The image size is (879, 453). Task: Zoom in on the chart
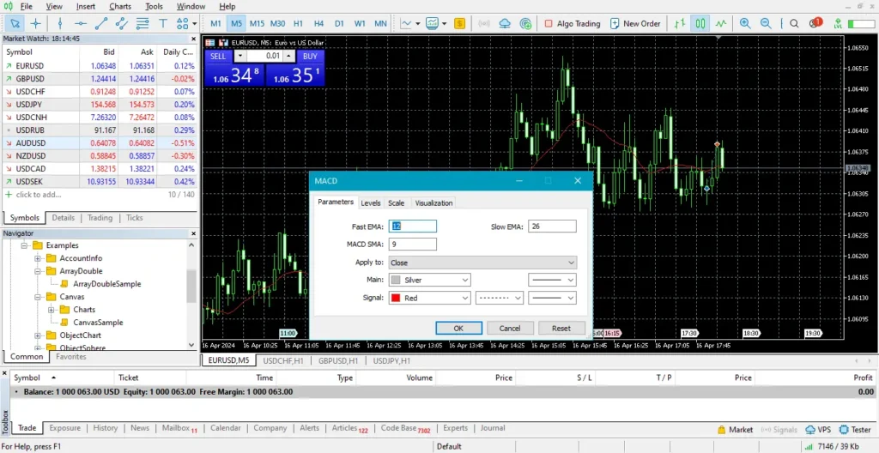click(x=744, y=23)
